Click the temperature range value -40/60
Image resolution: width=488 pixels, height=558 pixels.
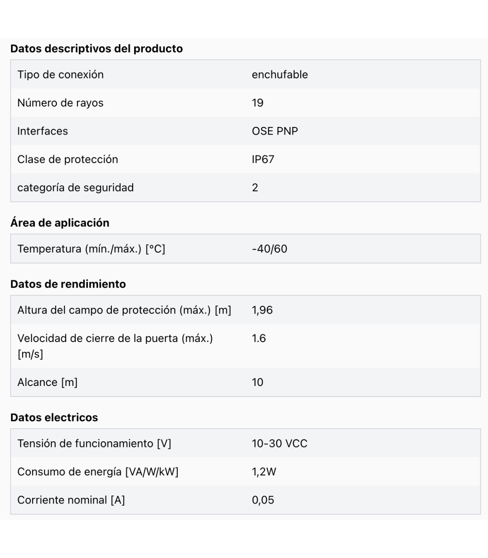(270, 249)
